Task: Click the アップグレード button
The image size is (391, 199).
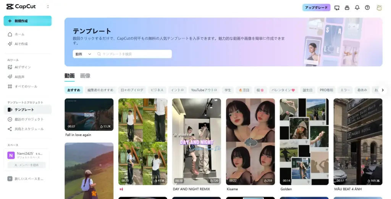Action: (316, 8)
